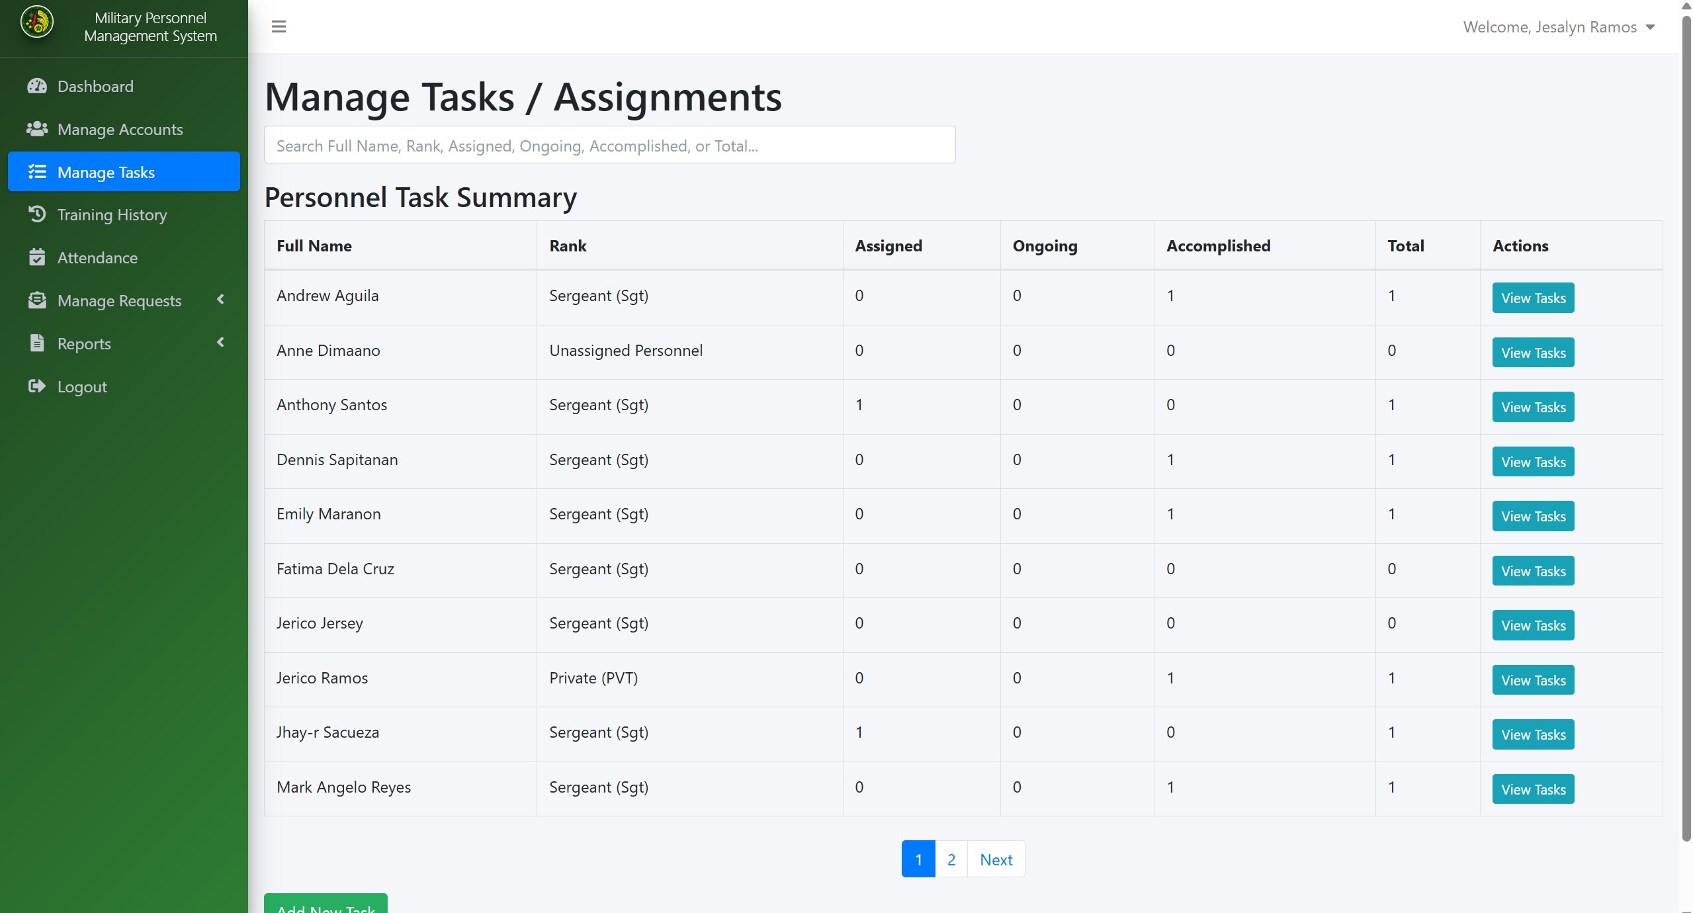The image size is (1693, 913).
Task: Click the Manage Requests envelope icon
Action: pos(37,300)
